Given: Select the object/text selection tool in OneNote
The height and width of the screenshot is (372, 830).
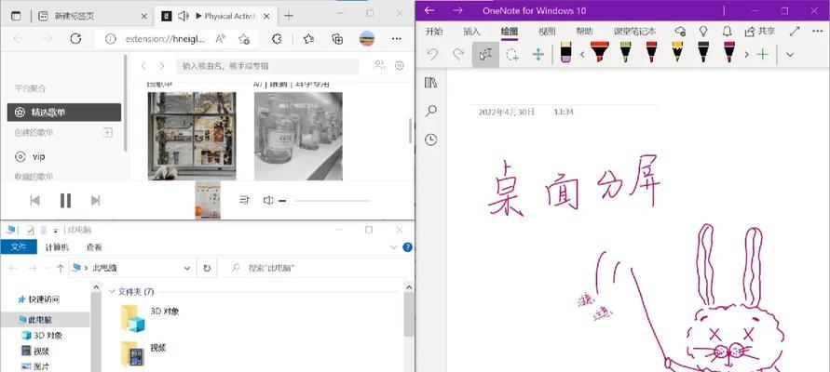Looking at the screenshot, I should pyautogui.click(x=485, y=55).
